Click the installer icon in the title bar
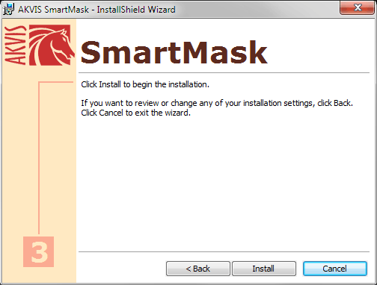Screen dimensions: 377x285 [x=9, y=9]
